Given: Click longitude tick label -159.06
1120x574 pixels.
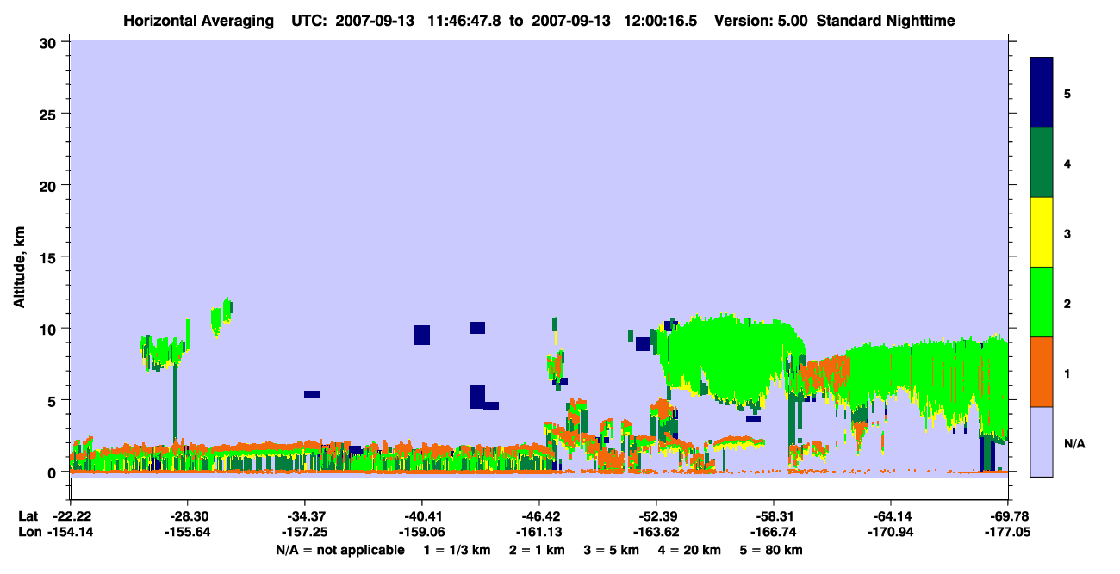Looking at the screenshot, I should tap(422, 532).
